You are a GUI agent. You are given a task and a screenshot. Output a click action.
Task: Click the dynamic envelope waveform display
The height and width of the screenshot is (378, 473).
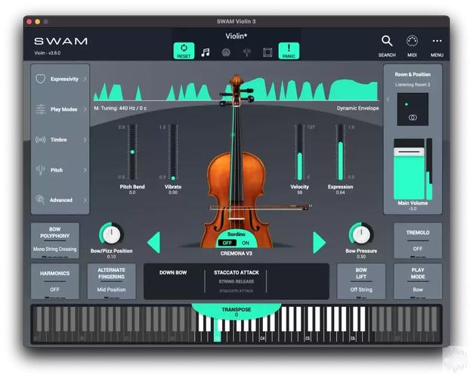tap(236, 89)
